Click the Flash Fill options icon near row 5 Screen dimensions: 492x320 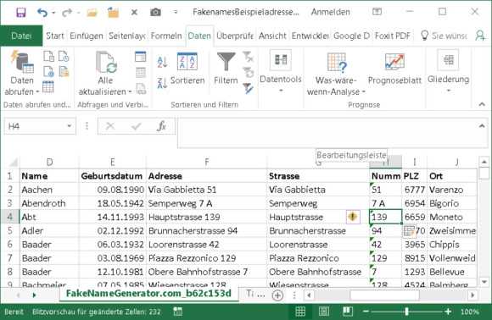[x=409, y=231]
